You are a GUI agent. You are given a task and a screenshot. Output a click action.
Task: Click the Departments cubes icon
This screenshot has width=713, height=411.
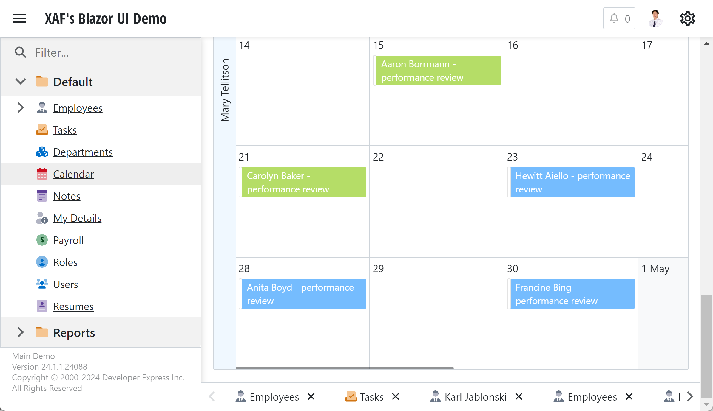42,152
